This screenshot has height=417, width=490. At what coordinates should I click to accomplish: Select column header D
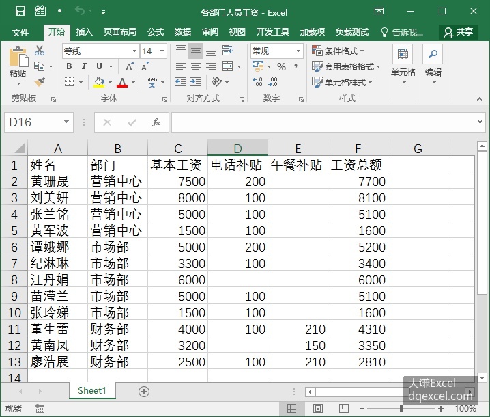(x=237, y=148)
